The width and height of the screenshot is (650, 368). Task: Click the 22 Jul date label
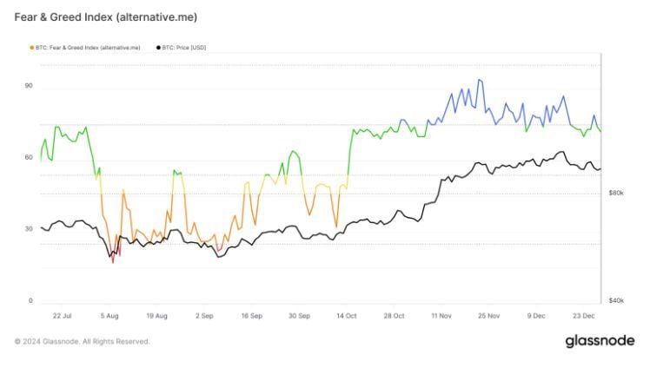[x=62, y=317]
